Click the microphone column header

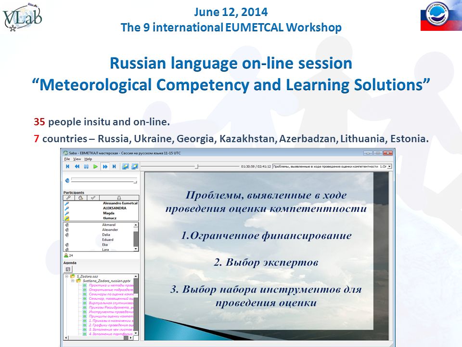pyautogui.click(x=68, y=198)
